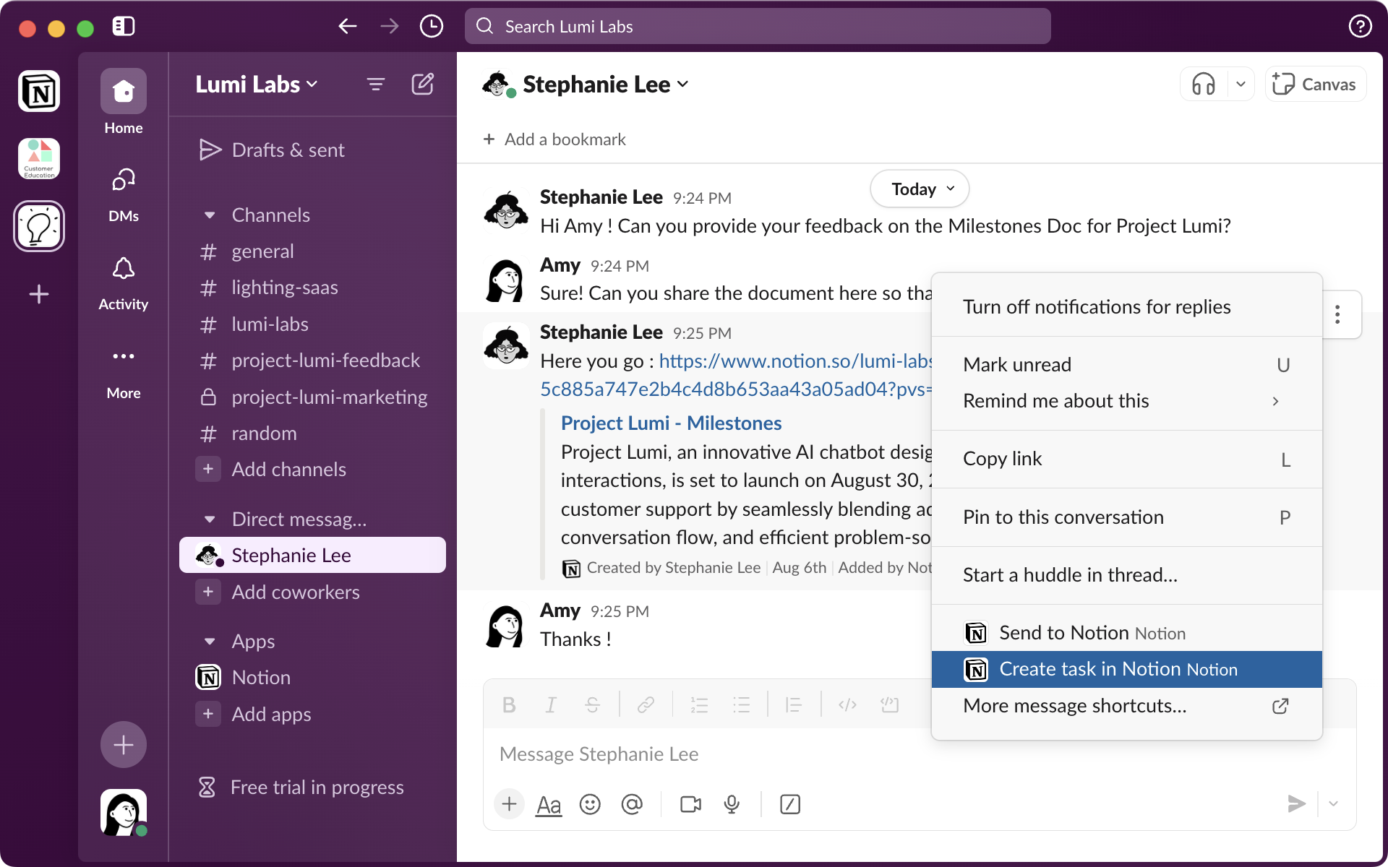Toggle bold formatting in the message box
This screenshot has width=1388, height=867.
coord(509,704)
